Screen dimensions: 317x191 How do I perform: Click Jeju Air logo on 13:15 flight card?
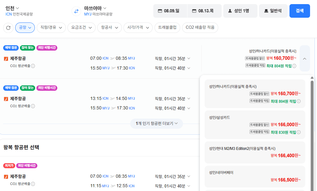tap(6, 99)
